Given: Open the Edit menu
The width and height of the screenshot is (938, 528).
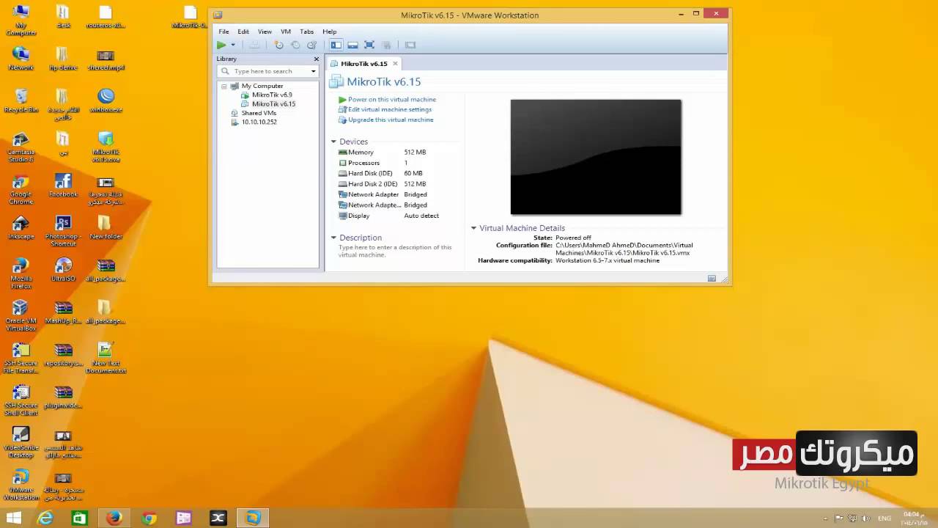Looking at the screenshot, I should 243,32.
